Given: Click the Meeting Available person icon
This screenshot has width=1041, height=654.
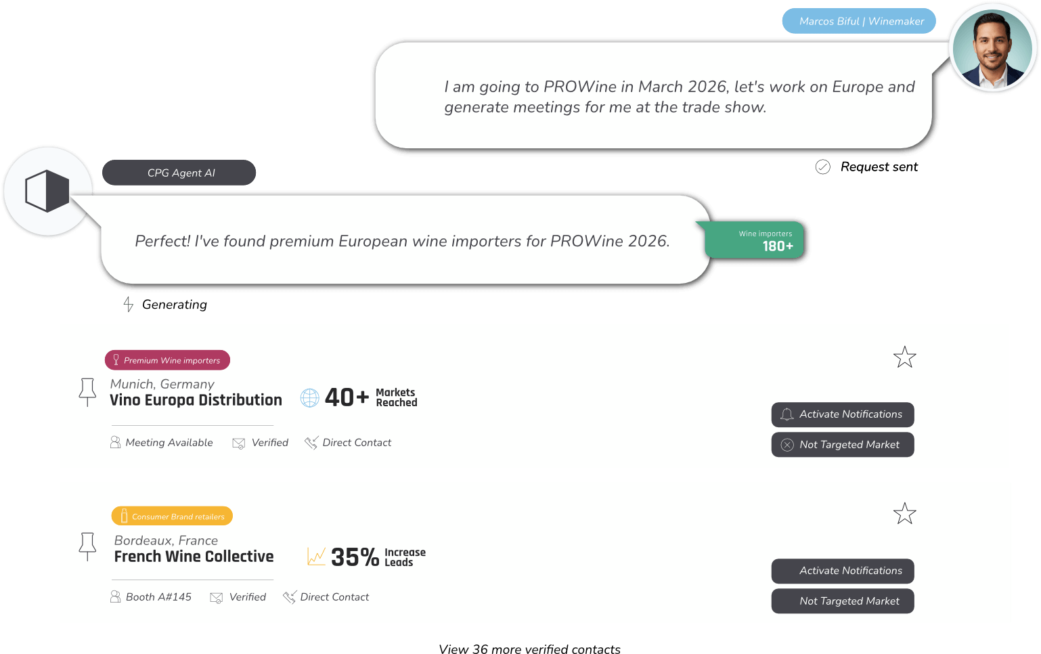Looking at the screenshot, I should point(115,443).
